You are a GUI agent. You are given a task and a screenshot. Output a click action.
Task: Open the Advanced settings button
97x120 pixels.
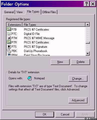[x=78, y=100]
